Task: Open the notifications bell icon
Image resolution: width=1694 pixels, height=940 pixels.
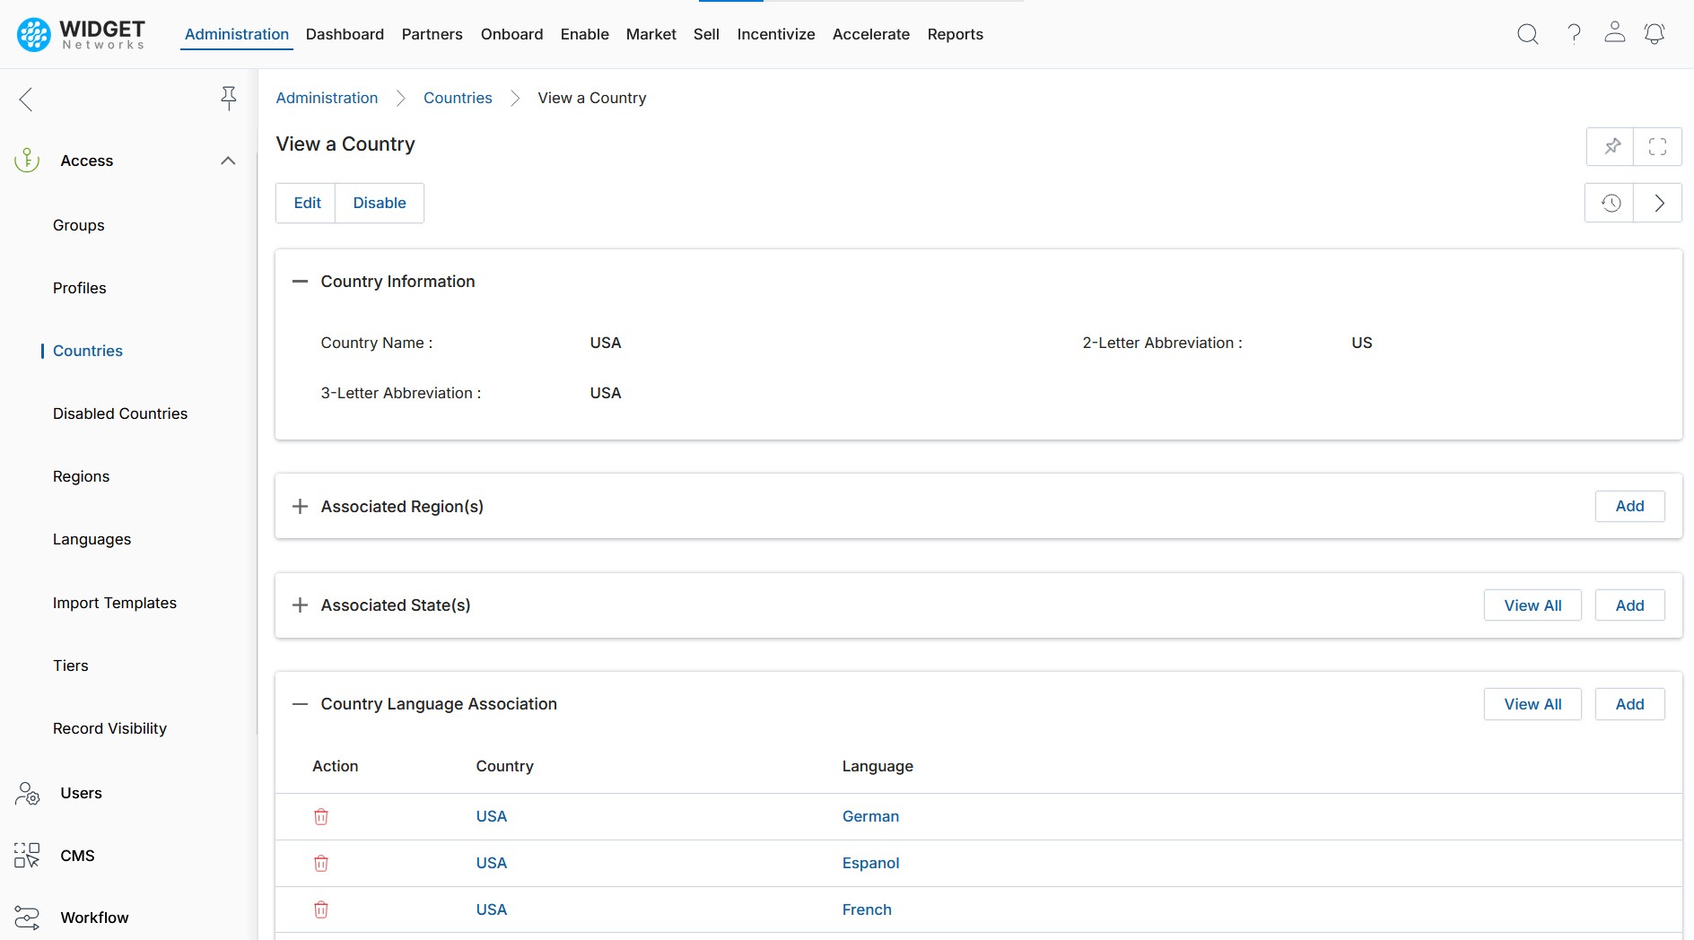Action: (1654, 34)
